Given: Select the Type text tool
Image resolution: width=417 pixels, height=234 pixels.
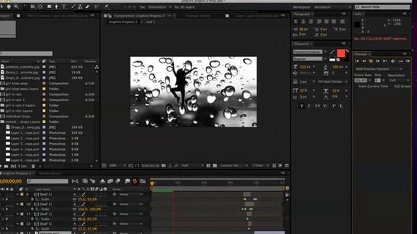Looking at the screenshot, I should click(x=64, y=6).
